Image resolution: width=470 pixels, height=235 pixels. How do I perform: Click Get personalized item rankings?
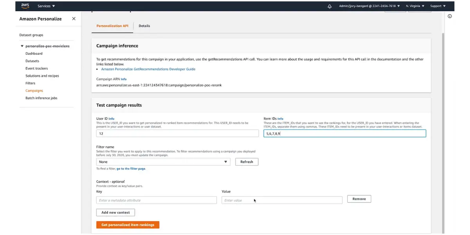(128, 225)
